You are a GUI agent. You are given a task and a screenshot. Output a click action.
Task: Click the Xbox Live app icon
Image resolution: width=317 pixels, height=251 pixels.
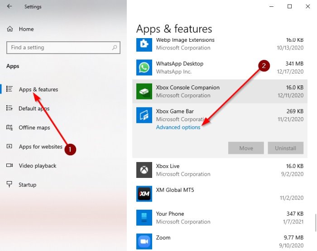(144, 170)
